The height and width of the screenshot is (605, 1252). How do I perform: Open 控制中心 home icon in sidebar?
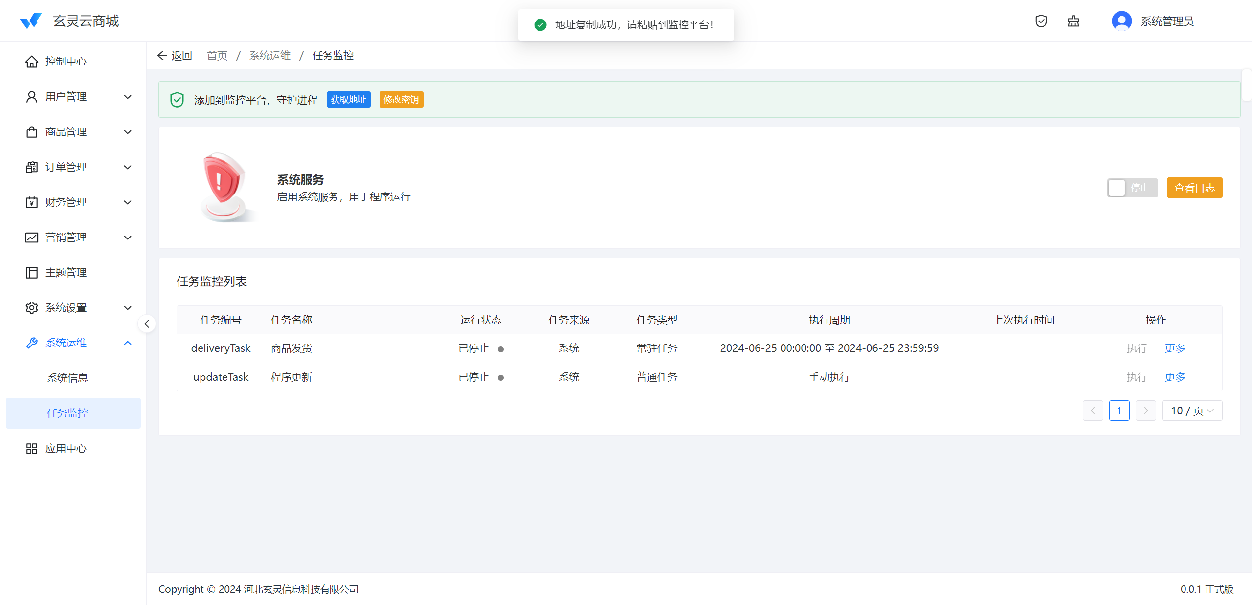(32, 62)
